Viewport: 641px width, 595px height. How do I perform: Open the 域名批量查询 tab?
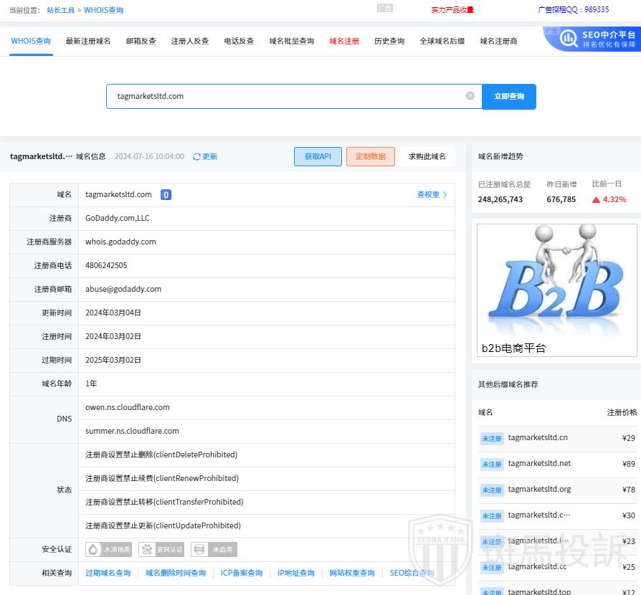(291, 42)
